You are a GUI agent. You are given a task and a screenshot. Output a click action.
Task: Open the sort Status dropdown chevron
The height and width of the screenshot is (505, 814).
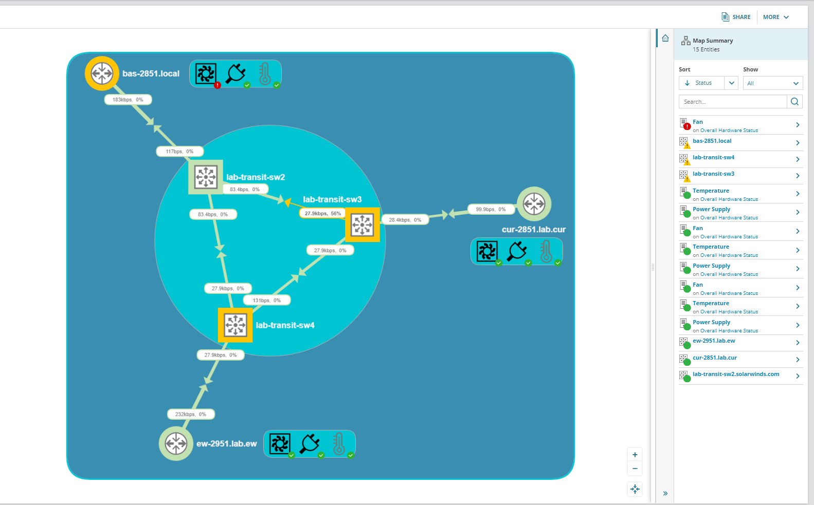pos(732,83)
